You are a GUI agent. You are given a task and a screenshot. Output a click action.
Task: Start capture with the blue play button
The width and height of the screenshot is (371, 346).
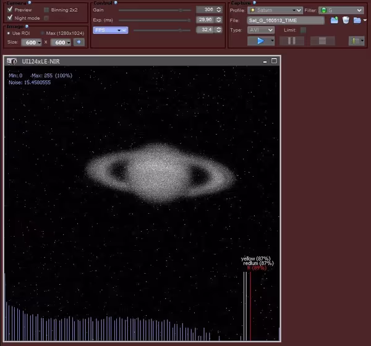pyautogui.click(x=260, y=41)
